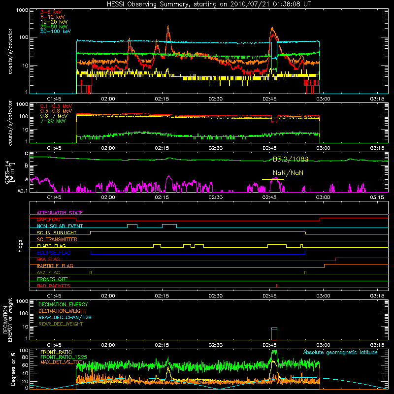Select the 6-12 keV legend label
Viewport: 394px width, 394px height.
(53, 17)
